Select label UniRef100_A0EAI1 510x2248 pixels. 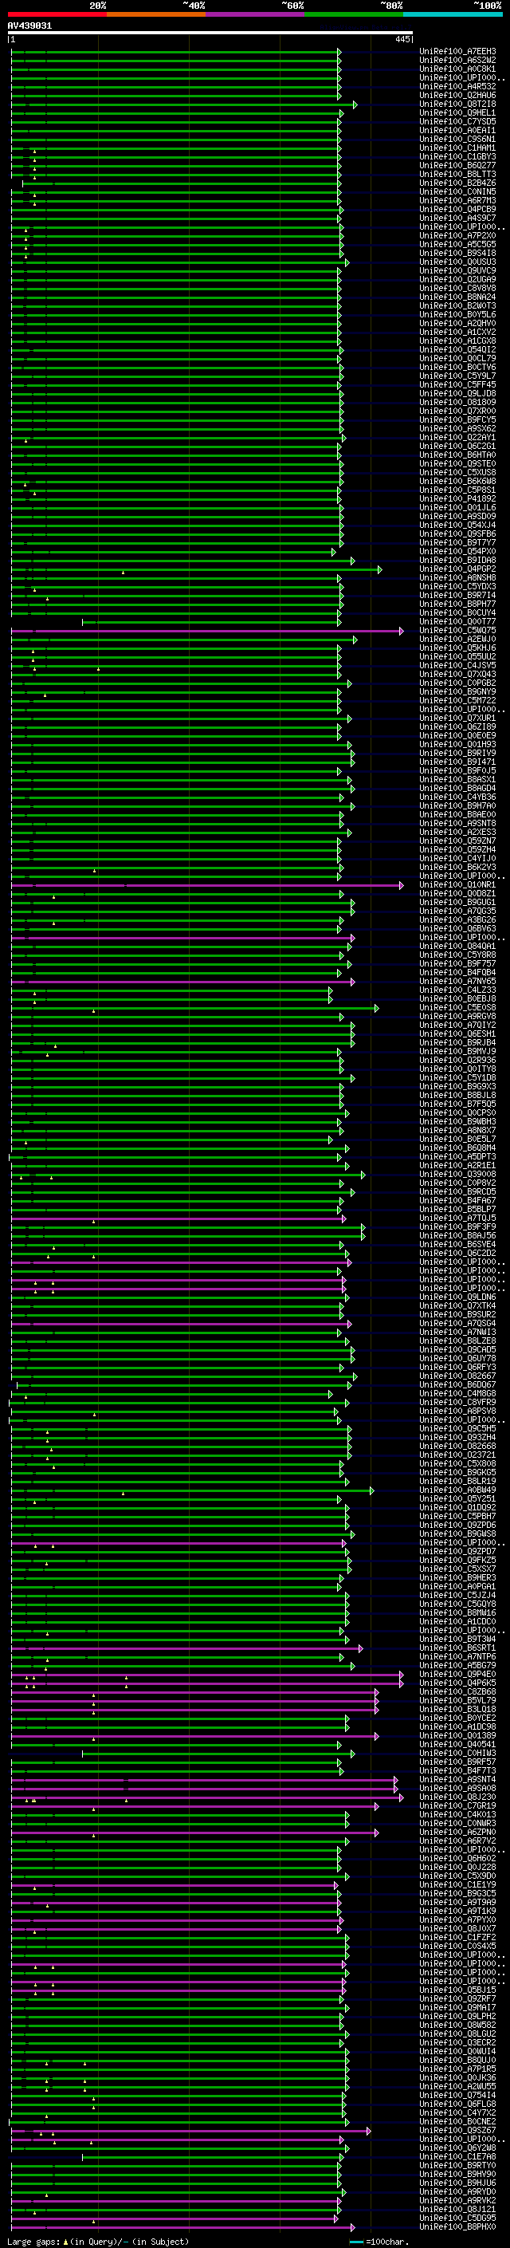tap(457, 130)
